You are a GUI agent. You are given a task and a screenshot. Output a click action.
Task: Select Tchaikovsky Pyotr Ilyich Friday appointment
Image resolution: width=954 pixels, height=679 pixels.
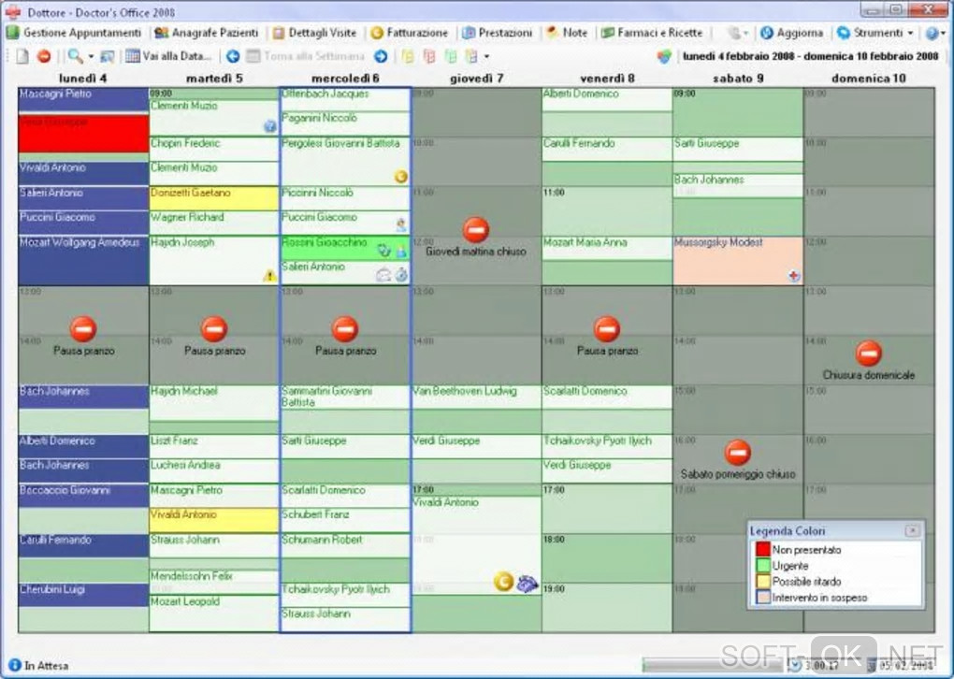point(607,446)
